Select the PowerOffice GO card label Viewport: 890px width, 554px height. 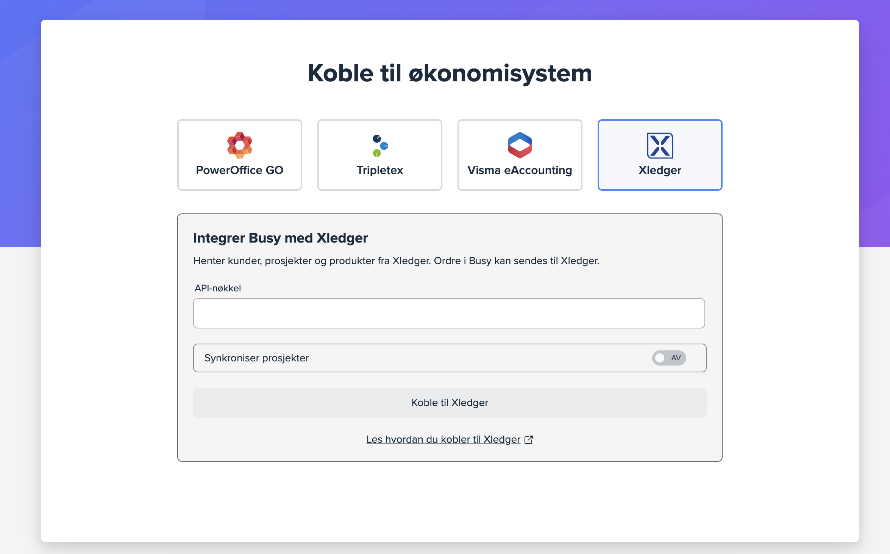pyautogui.click(x=239, y=170)
